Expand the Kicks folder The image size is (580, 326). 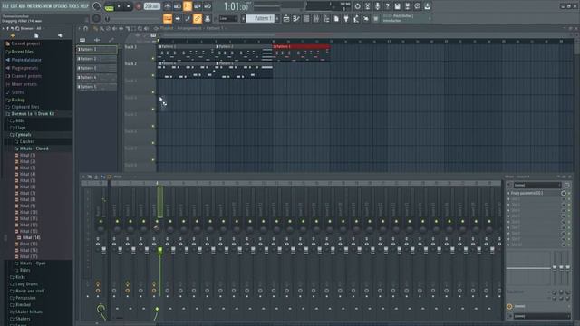(x=20, y=277)
